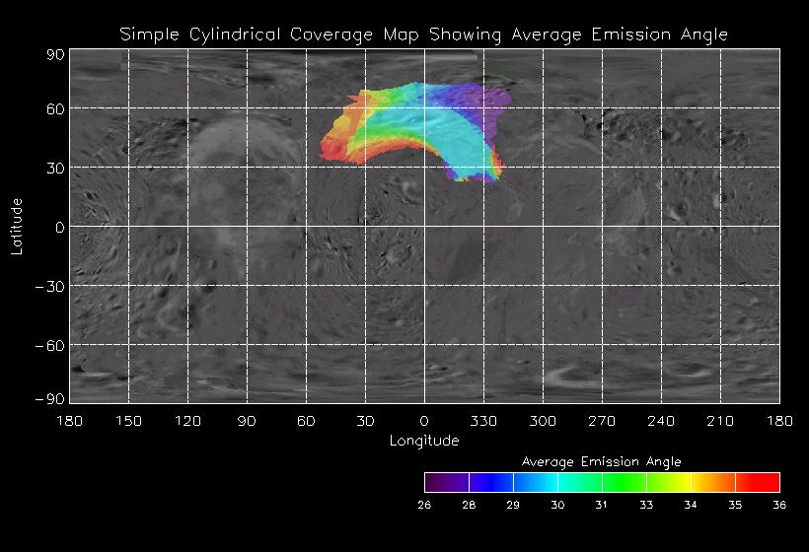Click the 'Average Emission Angle' colorbar label
This screenshot has height=552, width=809.
point(601,461)
